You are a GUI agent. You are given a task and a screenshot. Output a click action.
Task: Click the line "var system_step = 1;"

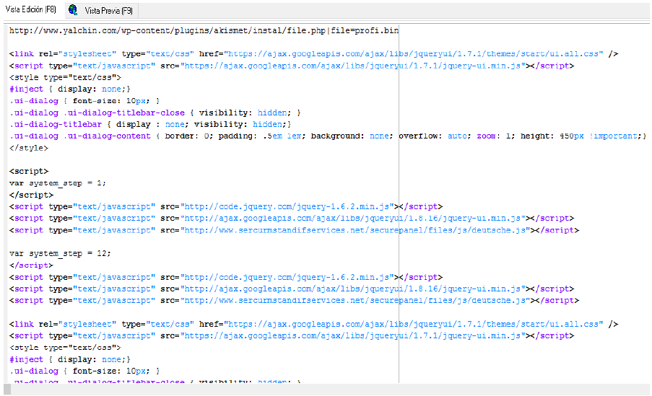[x=57, y=183]
